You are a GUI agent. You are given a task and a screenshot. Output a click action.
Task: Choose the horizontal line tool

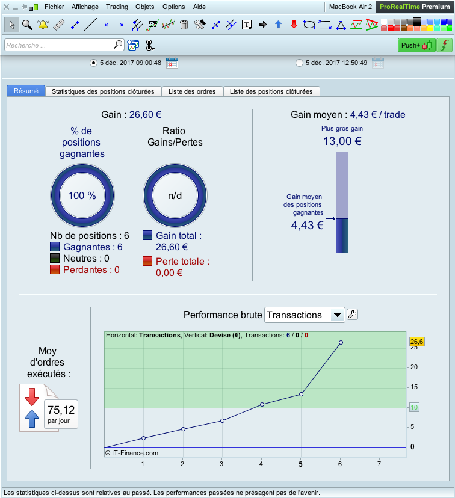(x=106, y=25)
